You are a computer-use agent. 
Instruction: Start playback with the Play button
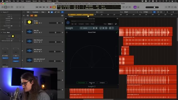(47, 7)
